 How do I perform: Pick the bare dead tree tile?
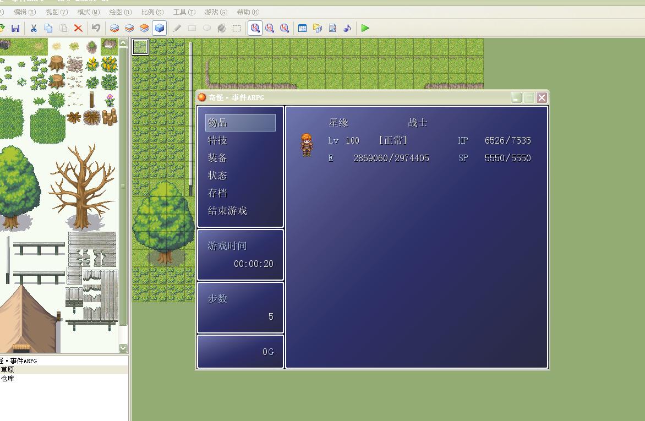click(x=82, y=187)
